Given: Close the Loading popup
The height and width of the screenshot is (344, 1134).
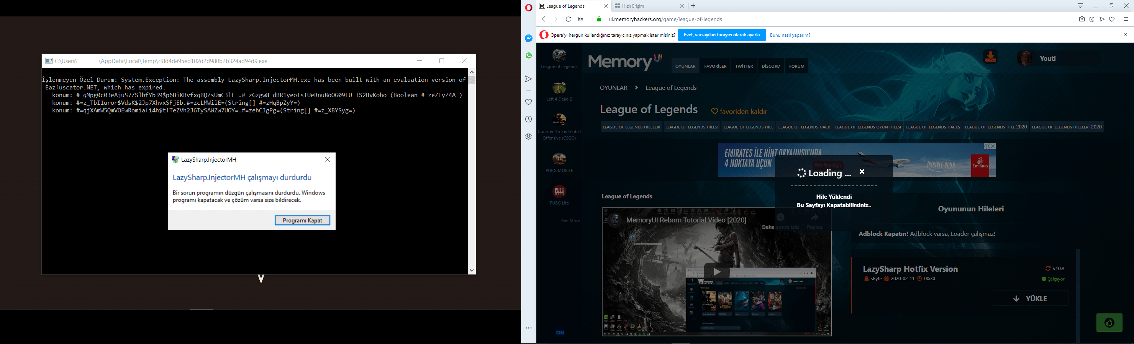Looking at the screenshot, I should click(862, 172).
